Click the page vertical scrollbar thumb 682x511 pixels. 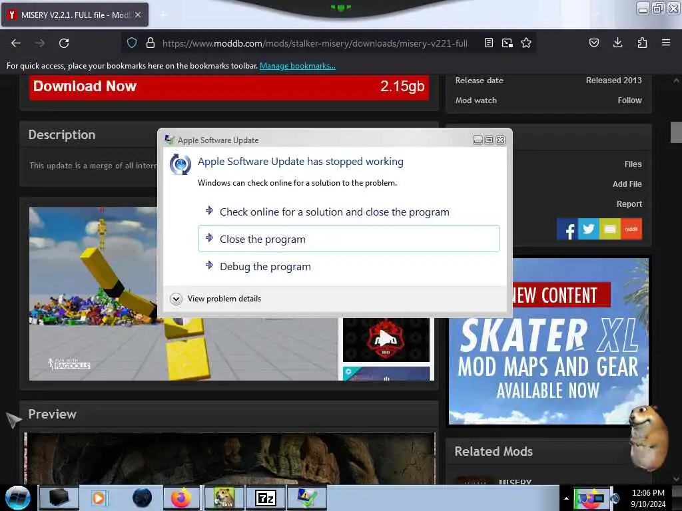click(x=676, y=132)
